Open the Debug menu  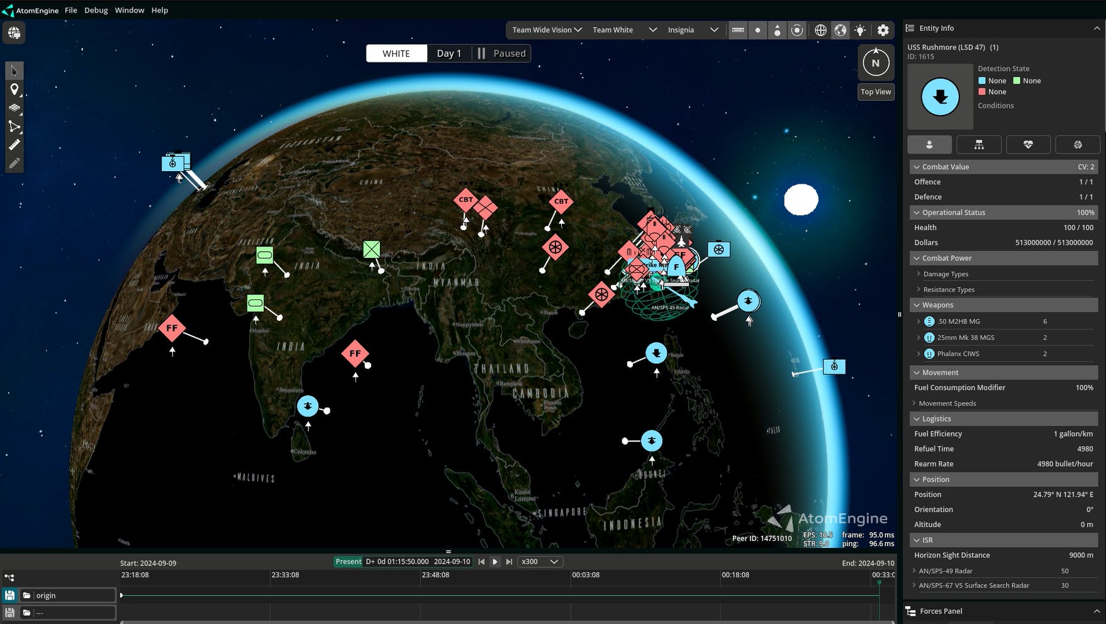tap(96, 10)
